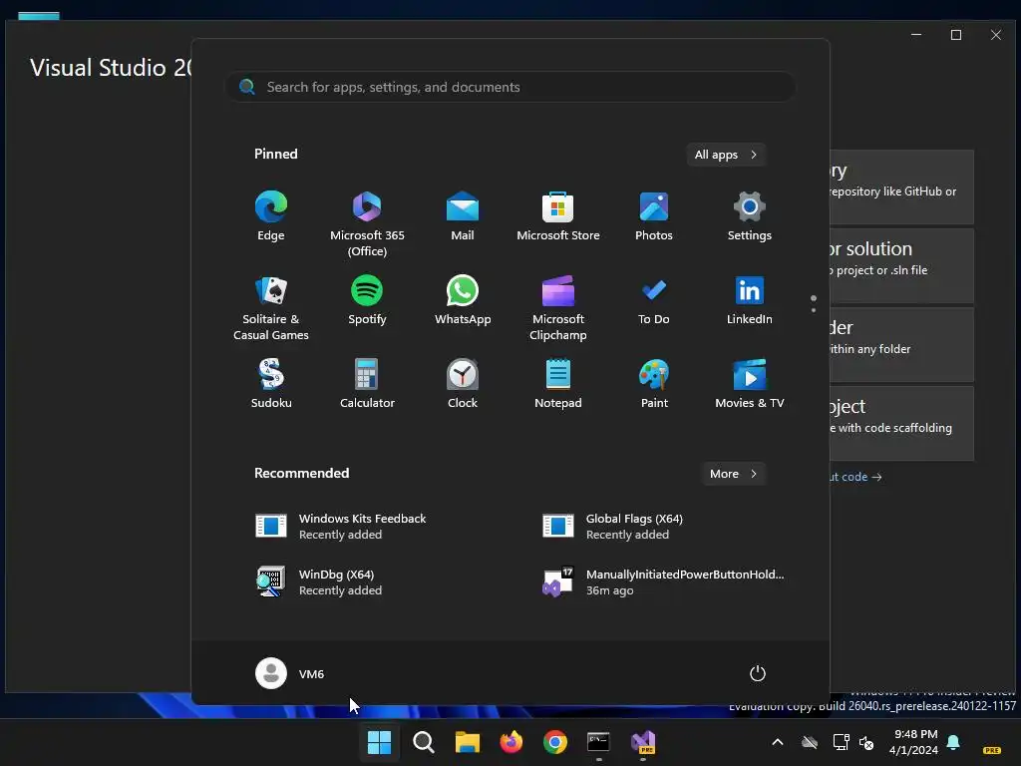
Task: Open taskbar Search magnifier
Action: pyautogui.click(x=423, y=742)
